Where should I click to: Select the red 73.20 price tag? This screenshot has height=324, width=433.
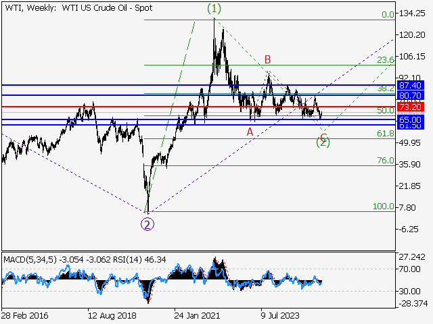tap(411, 107)
